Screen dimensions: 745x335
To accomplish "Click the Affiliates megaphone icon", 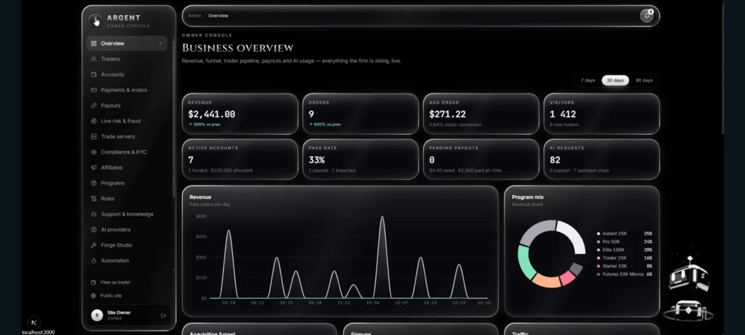I will click(94, 167).
